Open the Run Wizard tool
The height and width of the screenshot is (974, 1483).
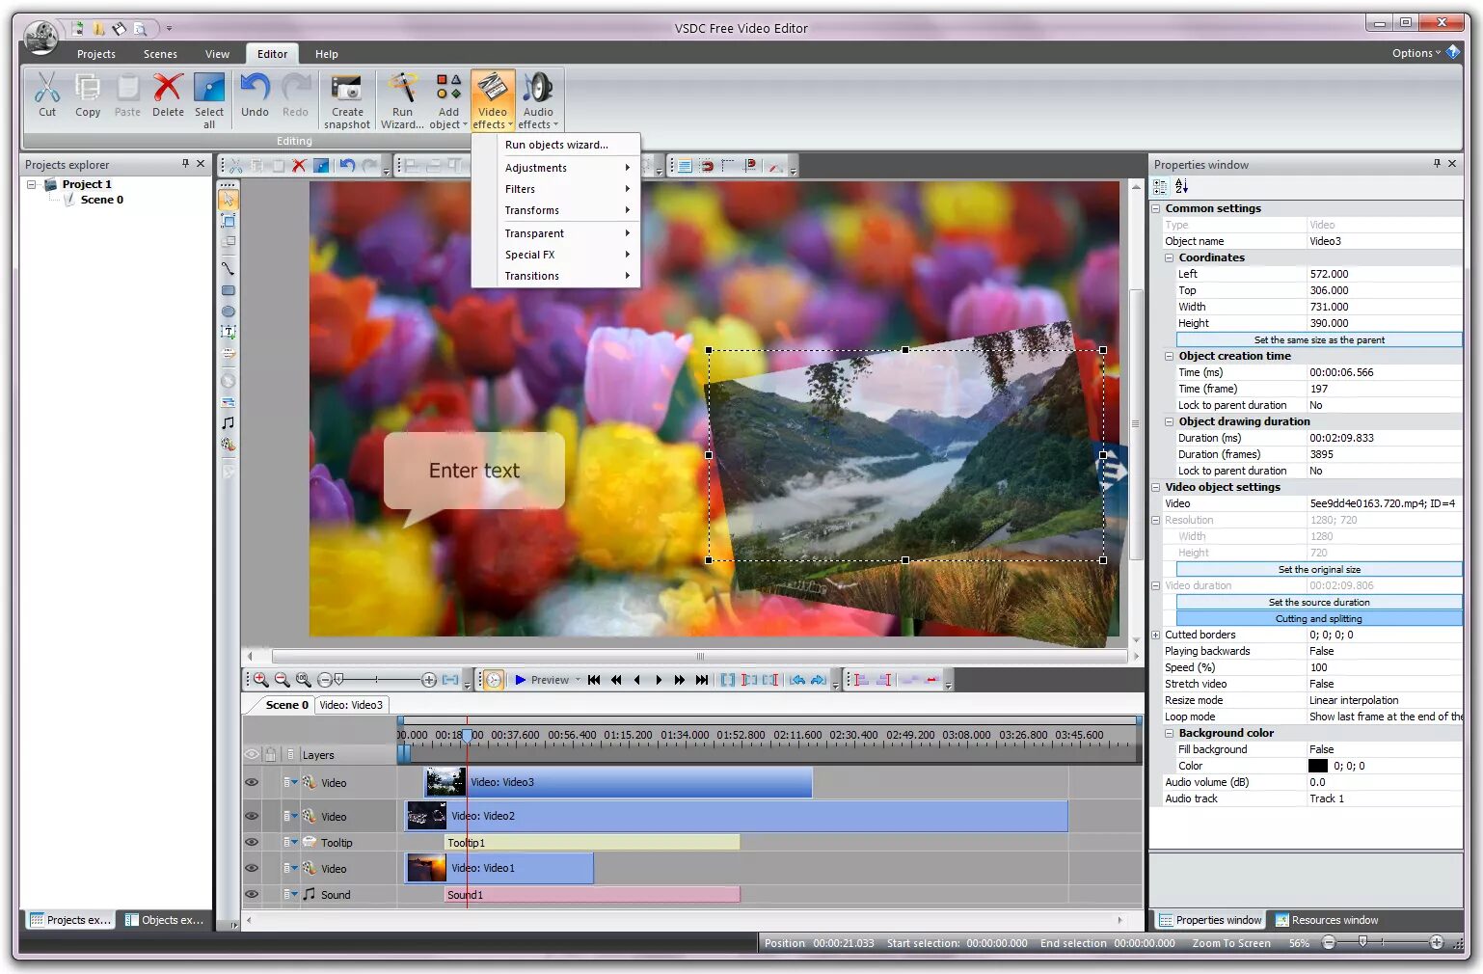402,89
